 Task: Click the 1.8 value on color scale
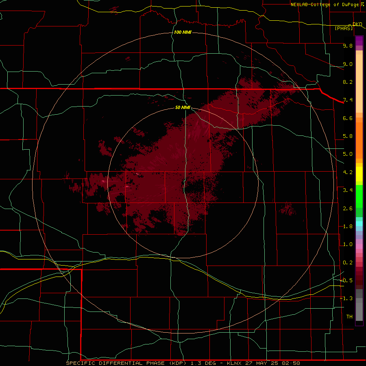[348, 227]
